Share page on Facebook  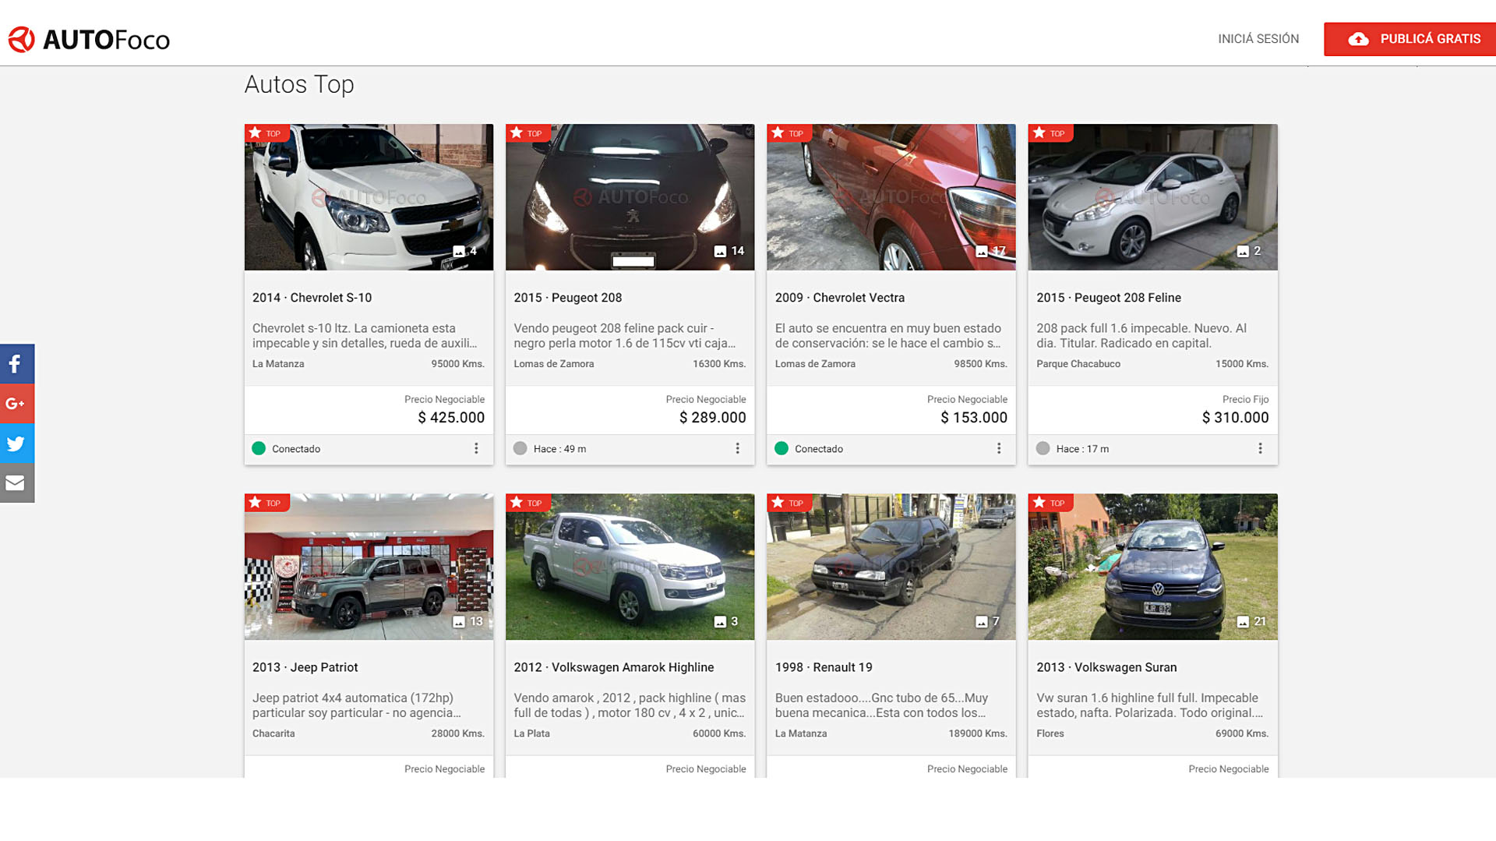(x=17, y=363)
